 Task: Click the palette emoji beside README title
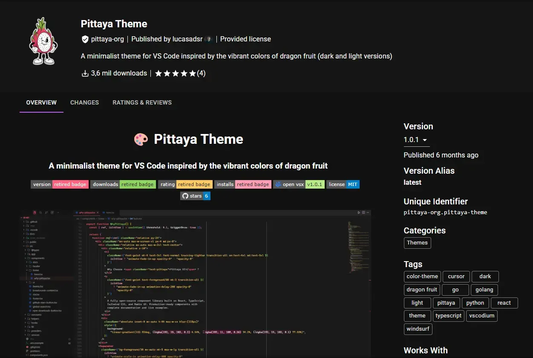(x=141, y=140)
